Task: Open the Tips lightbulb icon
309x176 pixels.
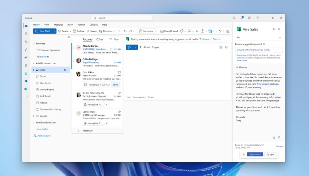Action: (258, 18)
